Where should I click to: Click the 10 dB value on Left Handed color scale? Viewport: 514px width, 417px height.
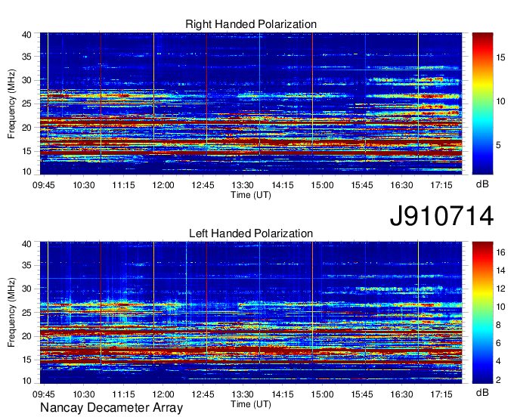500,307
